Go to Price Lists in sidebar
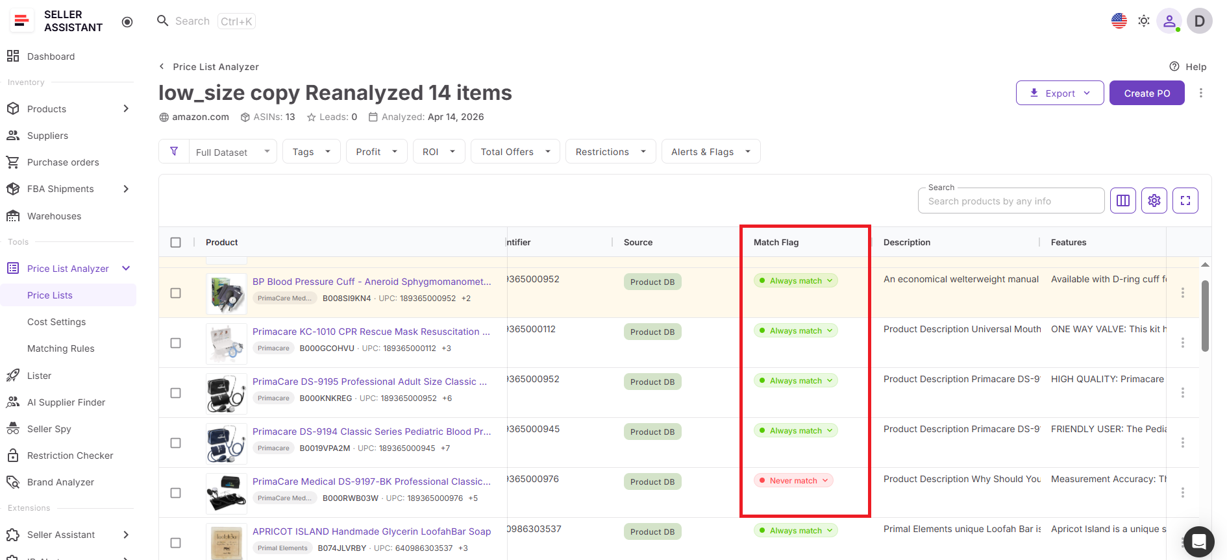 click(50, 295)
